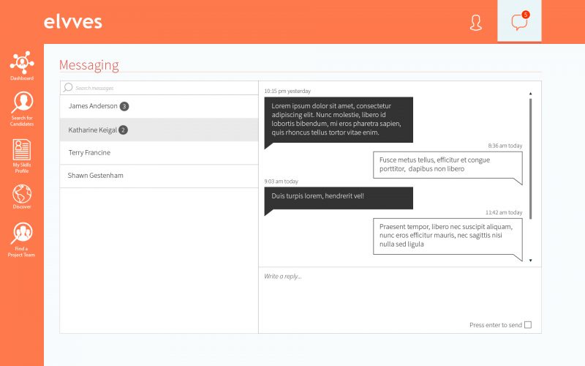Click the chat scrollbar thumb

(x=530, y=159)
